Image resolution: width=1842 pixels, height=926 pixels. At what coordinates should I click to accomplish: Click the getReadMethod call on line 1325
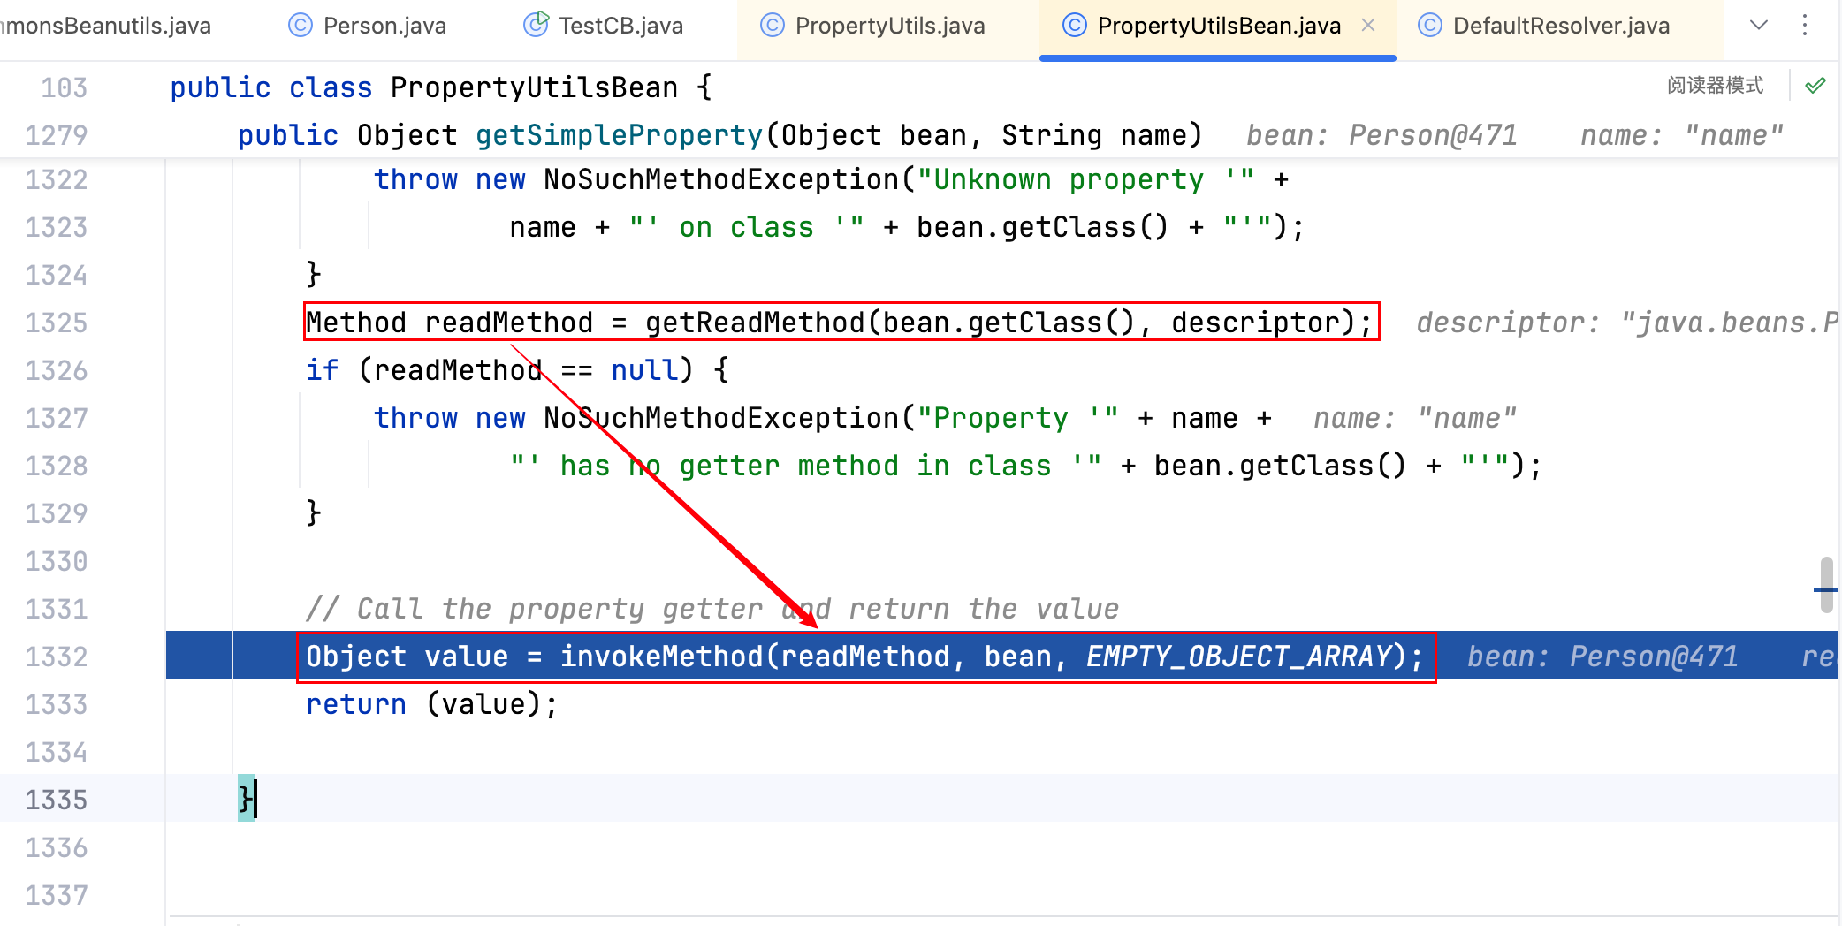754,323
